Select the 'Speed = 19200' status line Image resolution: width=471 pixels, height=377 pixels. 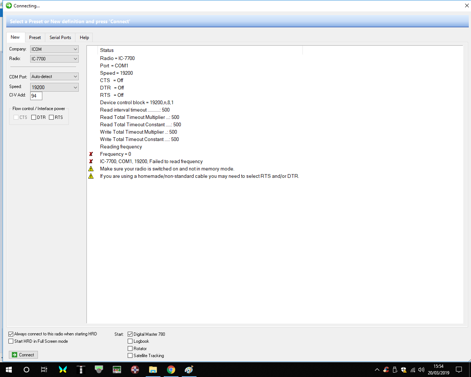(116, 73)
